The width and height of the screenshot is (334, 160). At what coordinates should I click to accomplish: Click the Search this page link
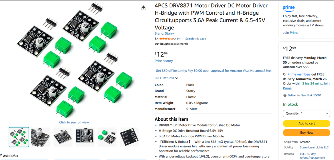point(195,39)
